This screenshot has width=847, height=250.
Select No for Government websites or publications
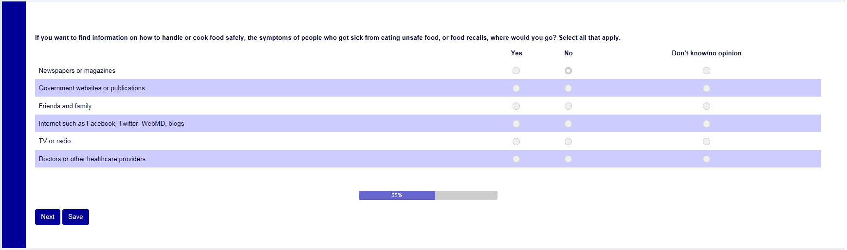[x=568, y=88]
